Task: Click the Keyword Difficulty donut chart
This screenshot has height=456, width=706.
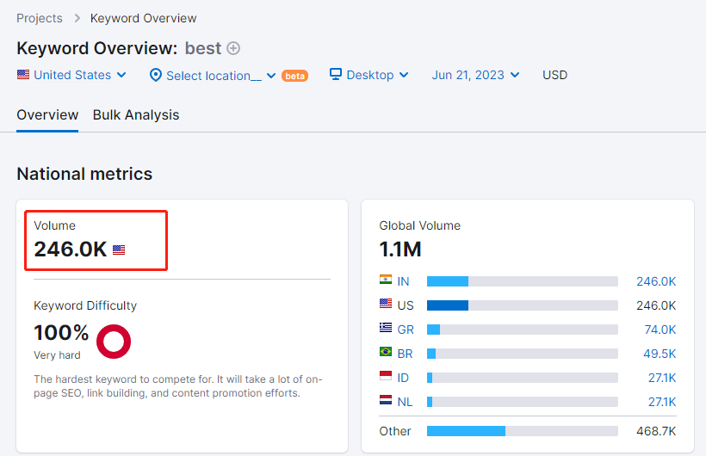Action: coord(114,342)
